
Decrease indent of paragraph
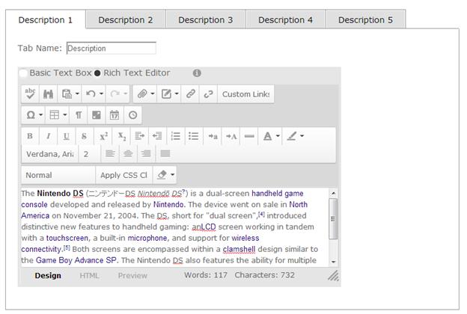157,136
